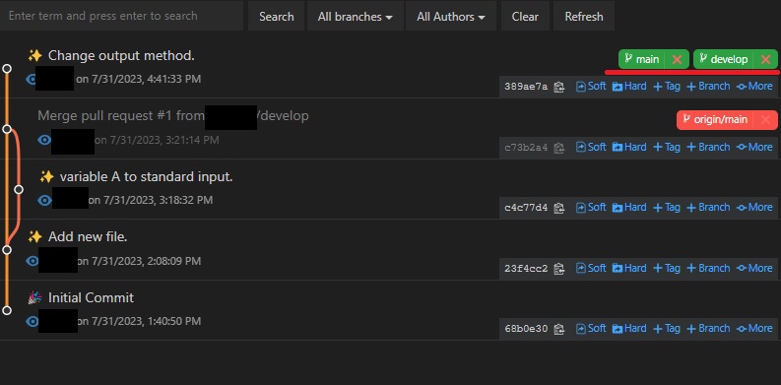This screenshot has height=385, width=781.
Task: Focus the commit search term field
Action: click(121, 16)
